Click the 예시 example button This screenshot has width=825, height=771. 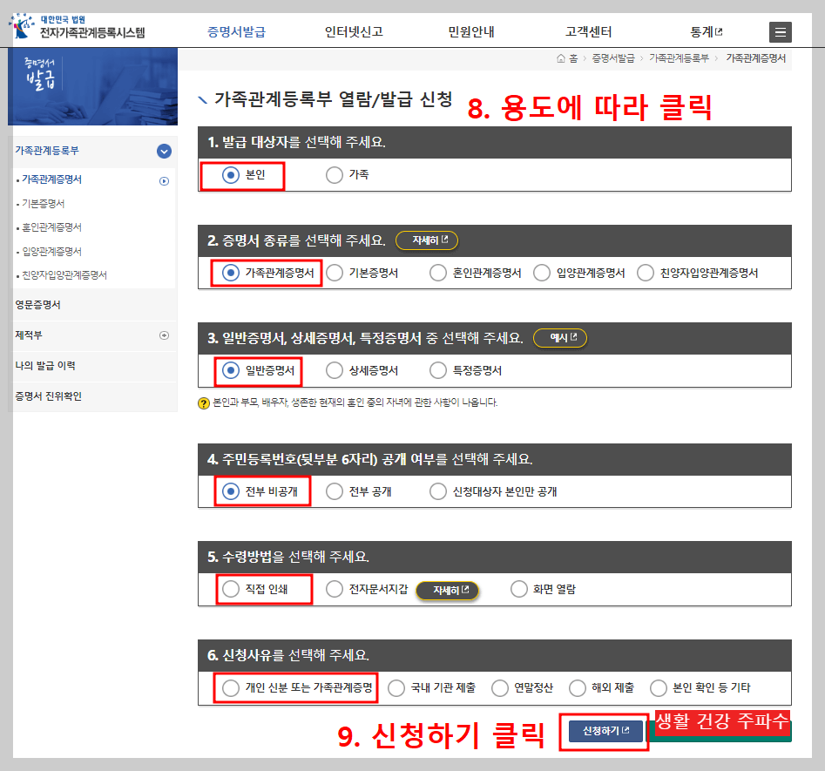click(x=562, y=339)
